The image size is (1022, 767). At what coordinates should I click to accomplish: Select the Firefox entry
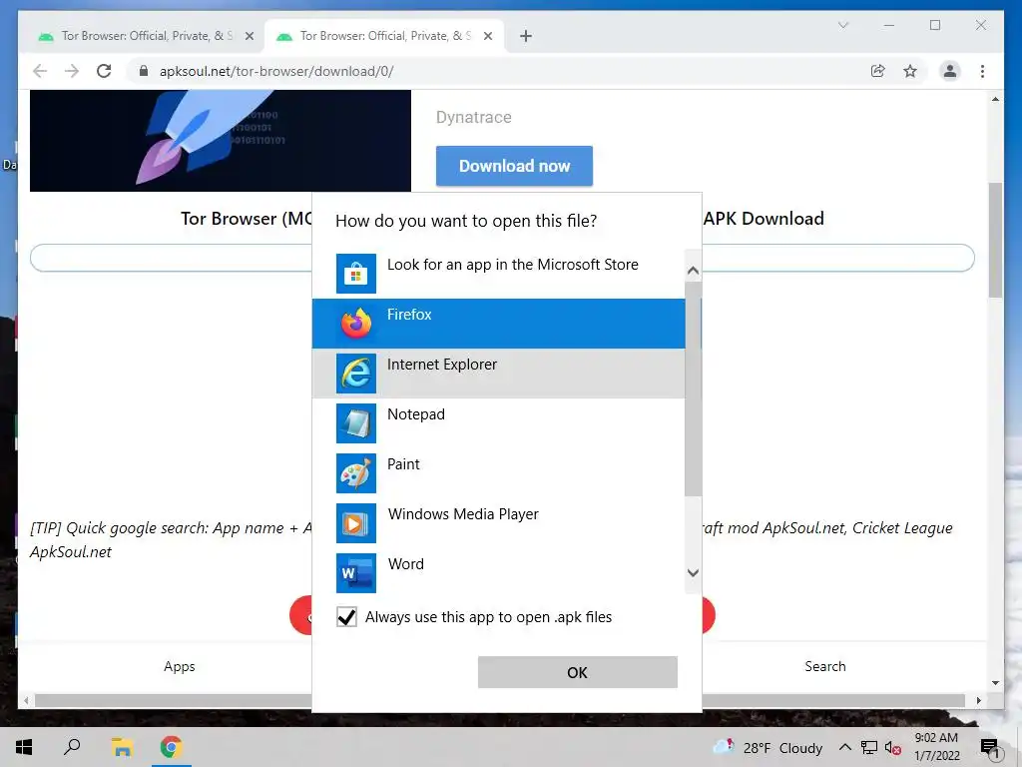tap(499, 324)
